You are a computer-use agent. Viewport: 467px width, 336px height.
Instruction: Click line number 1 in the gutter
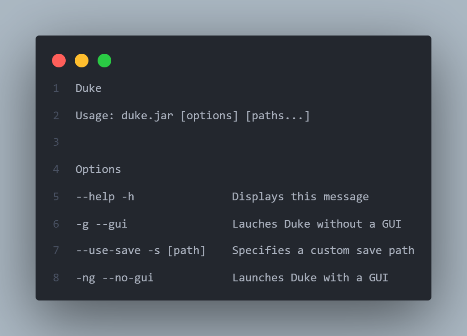(56, 88)
